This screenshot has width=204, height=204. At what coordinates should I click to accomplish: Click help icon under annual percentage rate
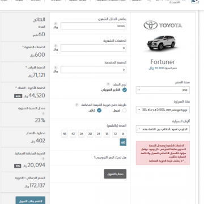pos(43,114)
